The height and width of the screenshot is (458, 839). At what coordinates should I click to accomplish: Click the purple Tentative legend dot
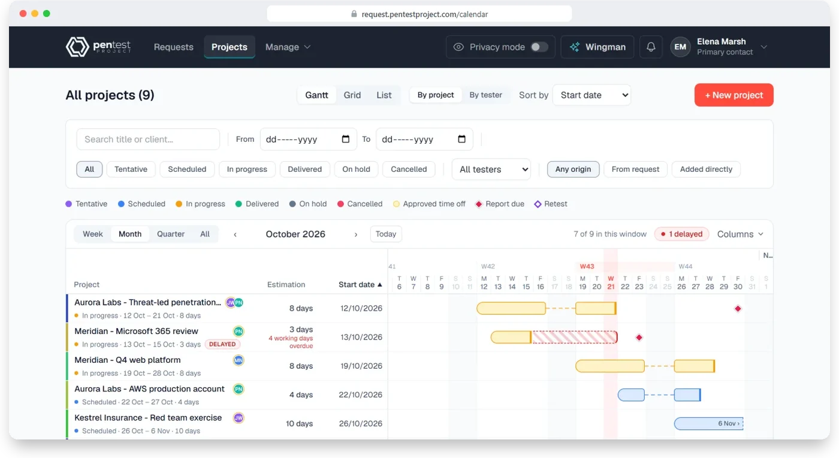(69, 204)
